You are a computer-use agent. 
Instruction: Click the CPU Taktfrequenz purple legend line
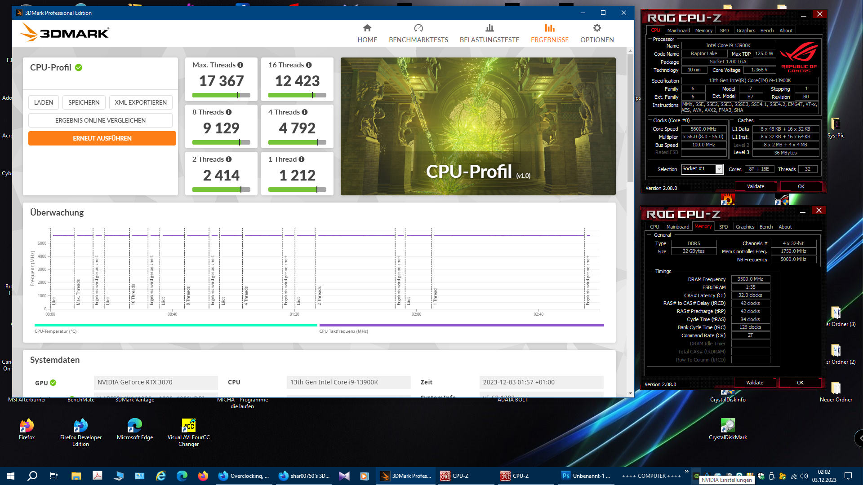[462, 325]
